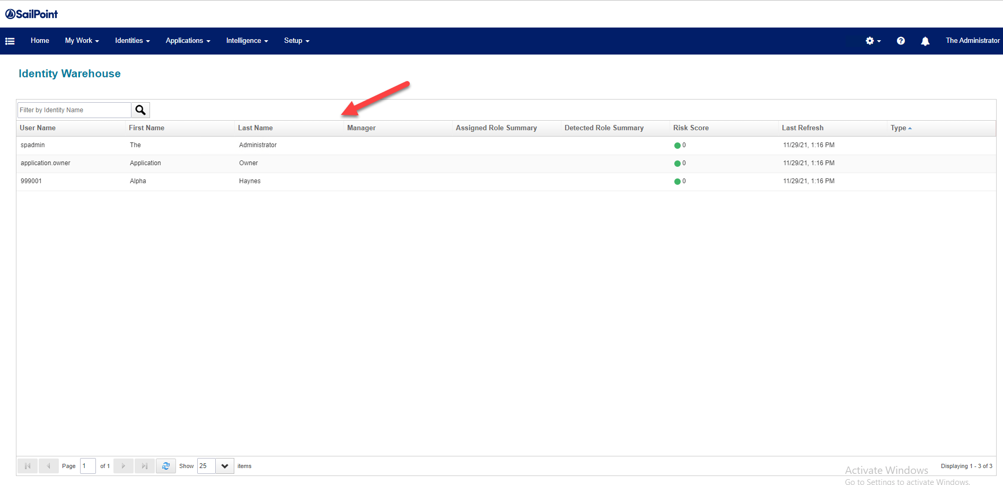Click first name 'Alpha' cell
This screenshot has width=1003, height=485.
[x=138, y=181]
